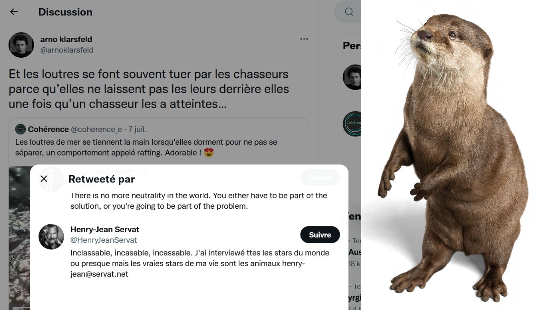Open the Cohérence quoted tweet name
The image size is (551, 310).
tap(48, 129)
